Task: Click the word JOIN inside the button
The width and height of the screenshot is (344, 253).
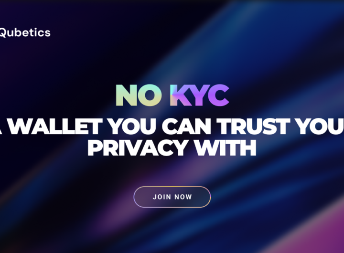Action: coord(162,197)
